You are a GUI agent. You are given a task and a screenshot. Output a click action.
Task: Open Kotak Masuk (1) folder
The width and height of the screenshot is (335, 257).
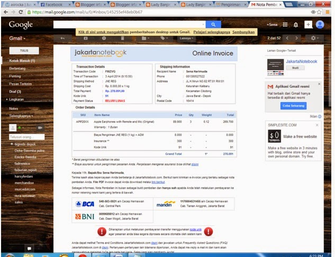[22, 61]
